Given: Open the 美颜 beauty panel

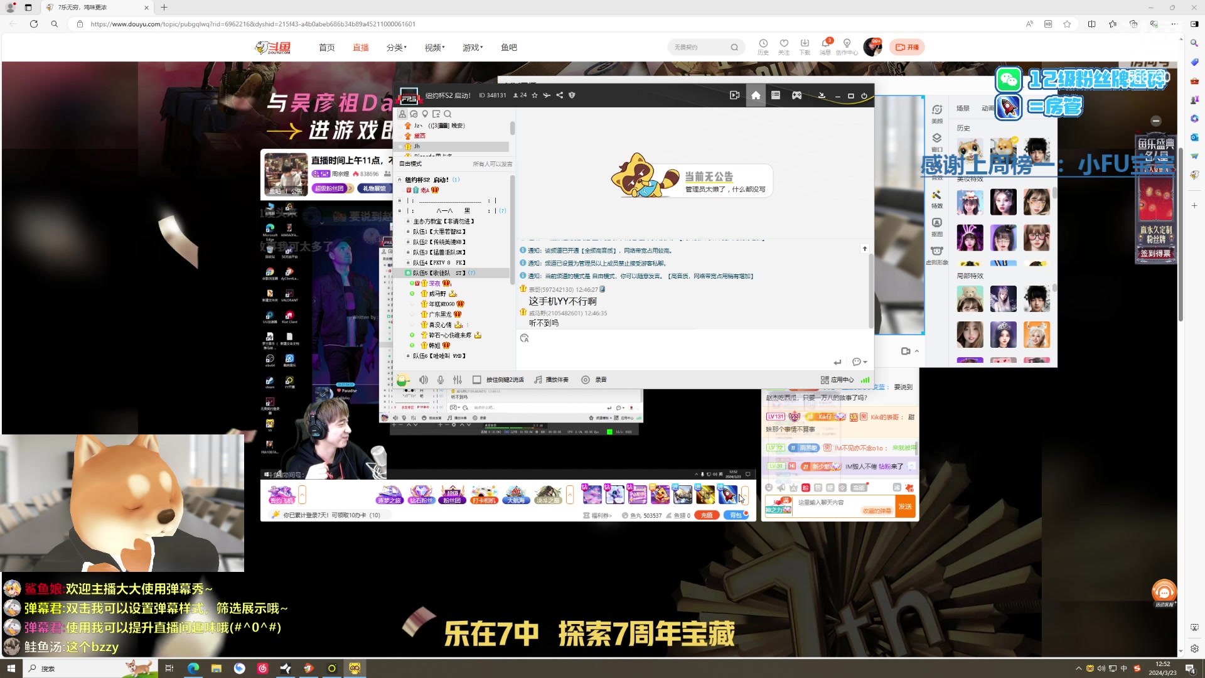Looking at the screenshot, I should point(937,114).
